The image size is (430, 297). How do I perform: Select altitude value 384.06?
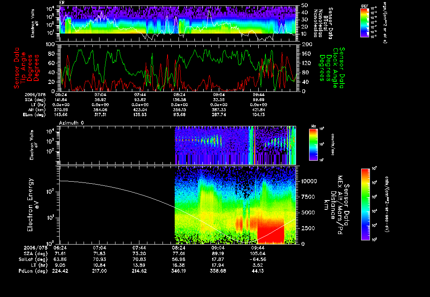coord(100,110)
